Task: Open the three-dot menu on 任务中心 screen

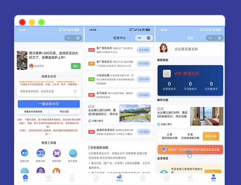Action: pos(139,38)
